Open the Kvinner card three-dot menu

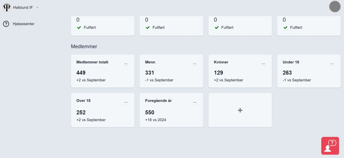[x=263, y=64]
